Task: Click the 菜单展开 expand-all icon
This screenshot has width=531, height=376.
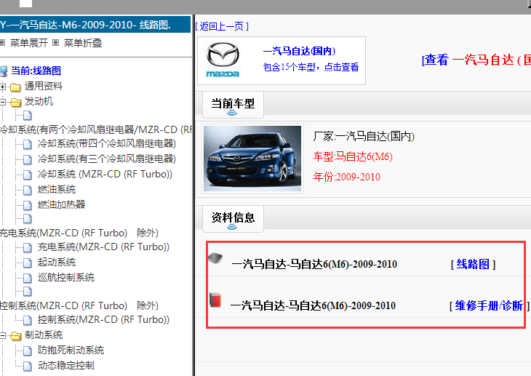Action: pos(2,43)
